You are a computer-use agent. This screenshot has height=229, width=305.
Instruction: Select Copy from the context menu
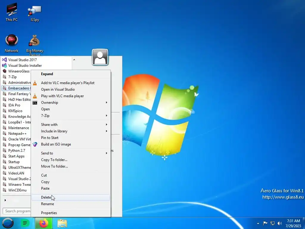(x=71, y=182)
